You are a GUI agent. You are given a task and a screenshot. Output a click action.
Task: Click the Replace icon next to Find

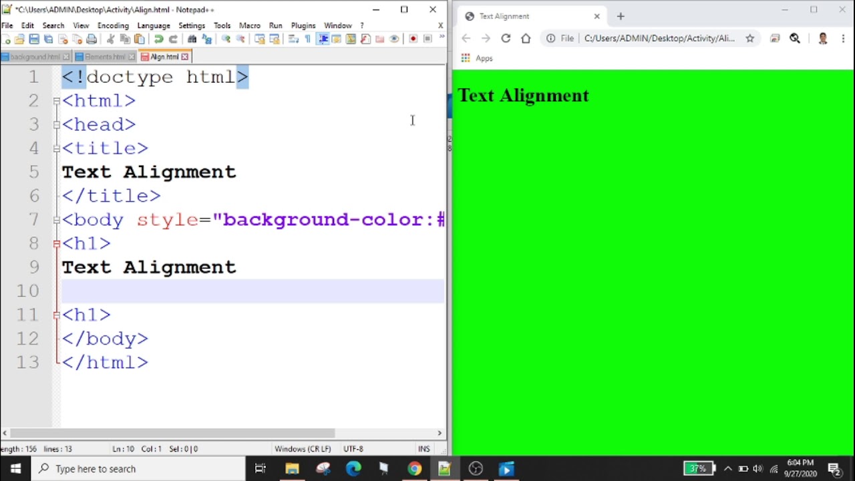(206, 39)
